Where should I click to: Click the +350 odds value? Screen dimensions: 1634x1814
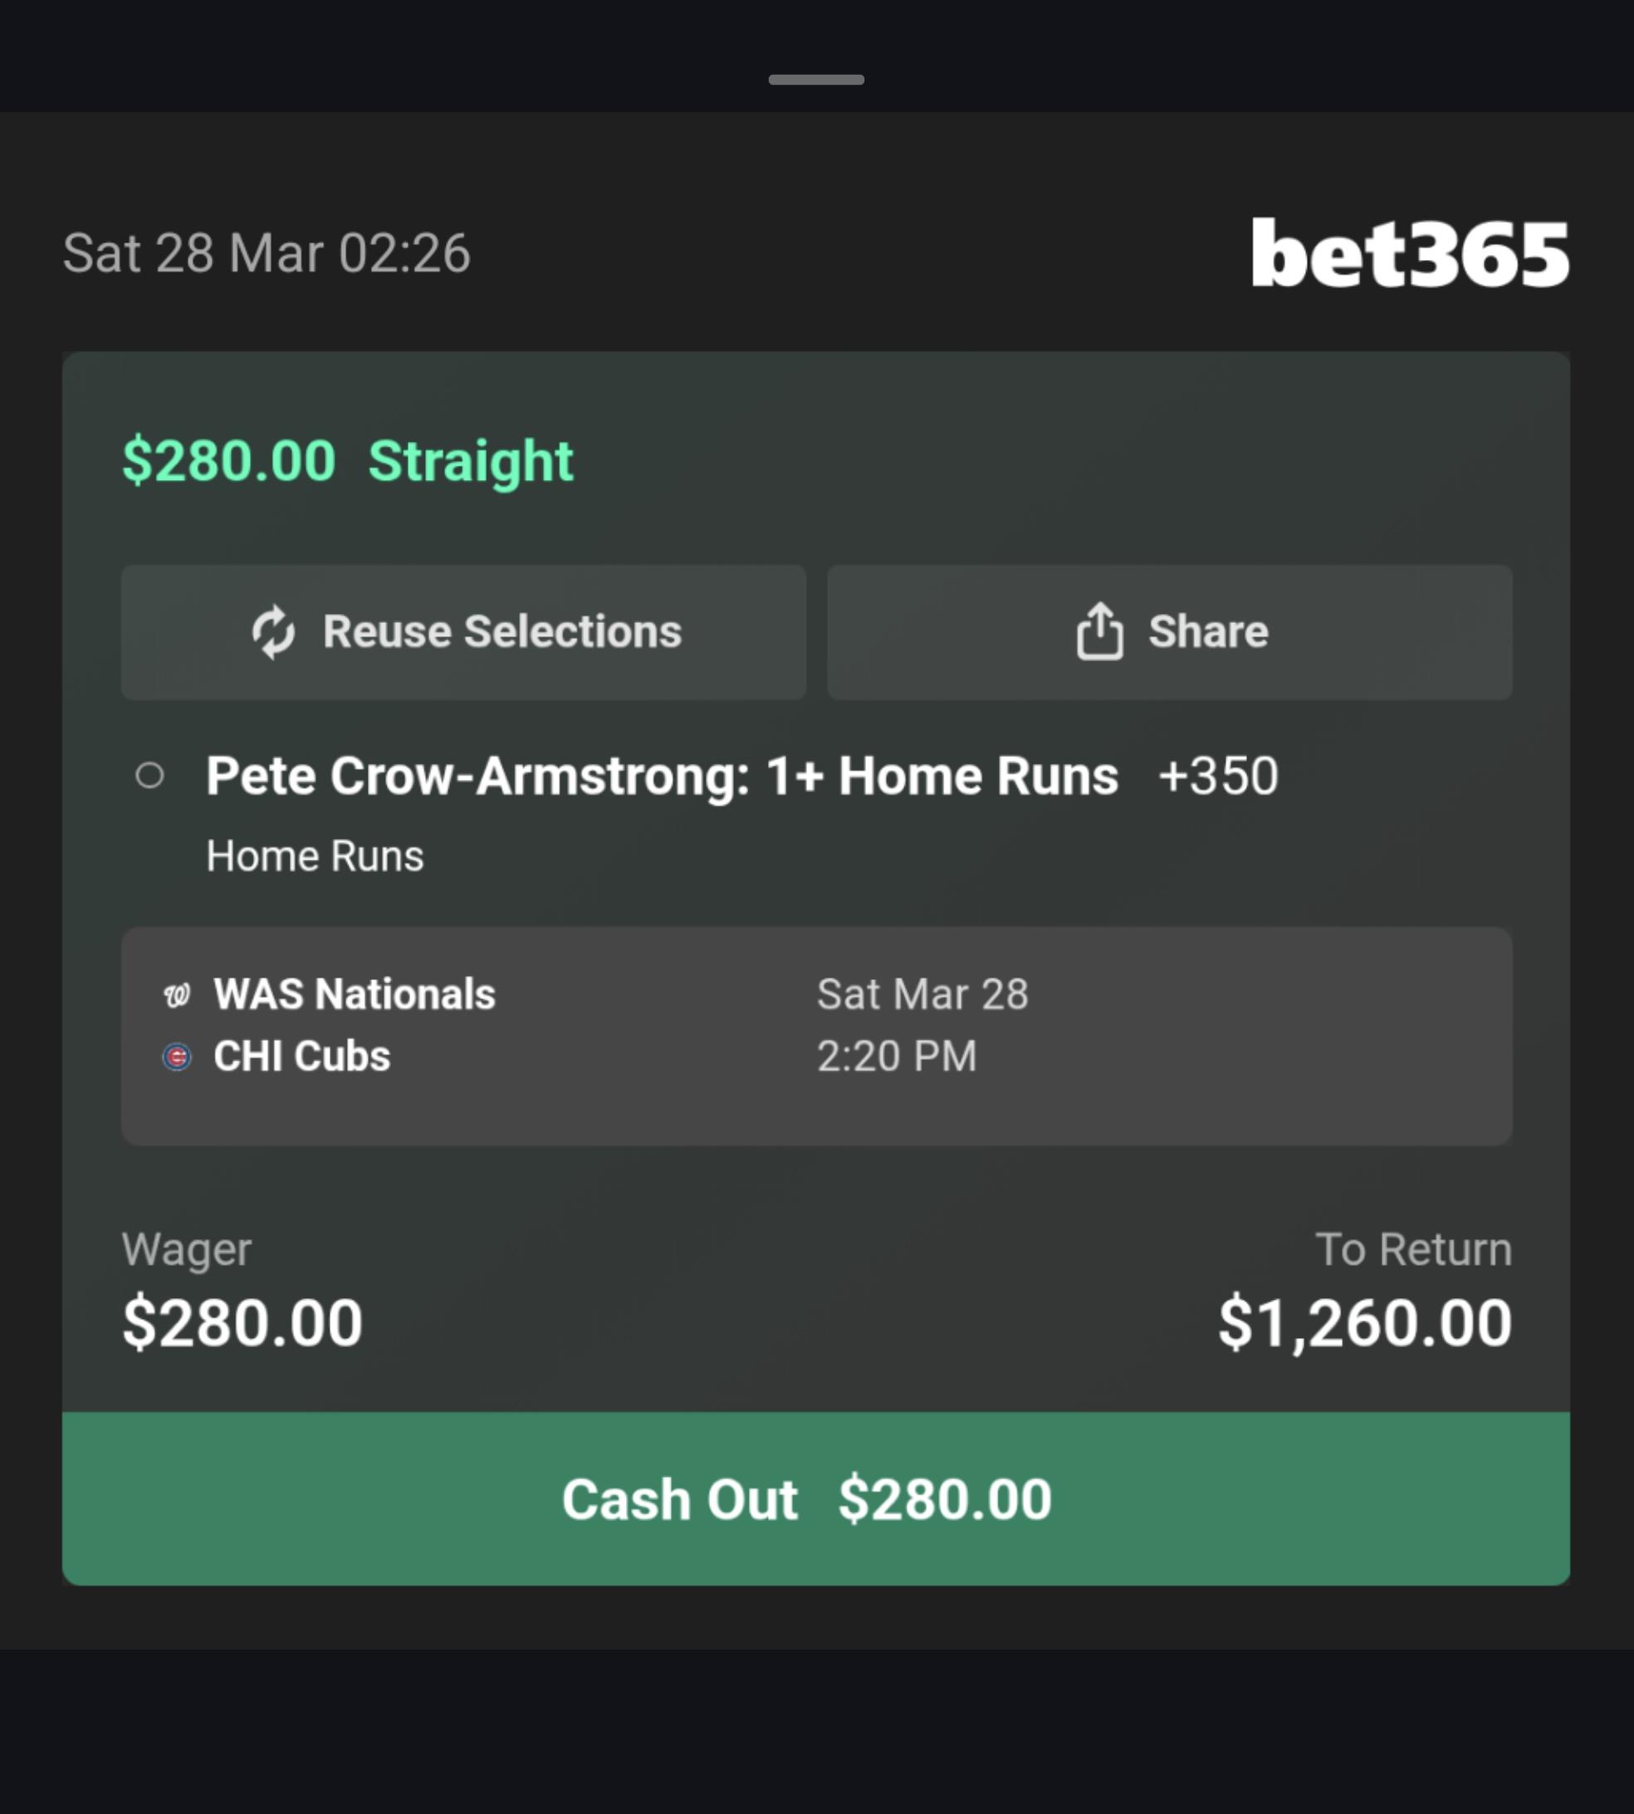pyautogui.click(x=1217, y=776)
